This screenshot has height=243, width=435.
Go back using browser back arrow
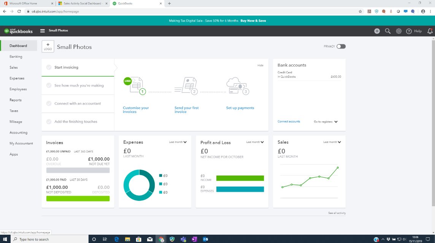5,11
